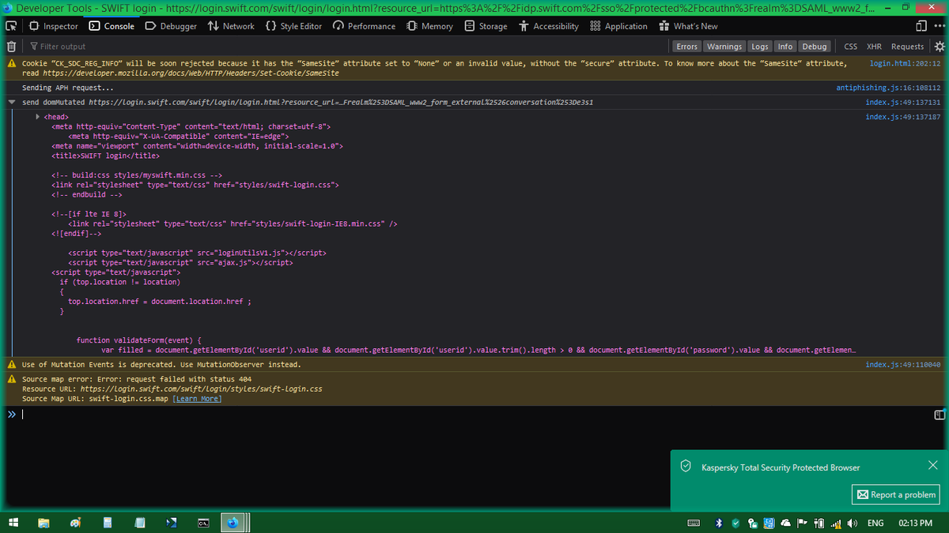Image resolution: width=949 pixels, height=533 pixels.
Task: Open MDN SameSite documentation URL
Action: [x=191, y=73]
